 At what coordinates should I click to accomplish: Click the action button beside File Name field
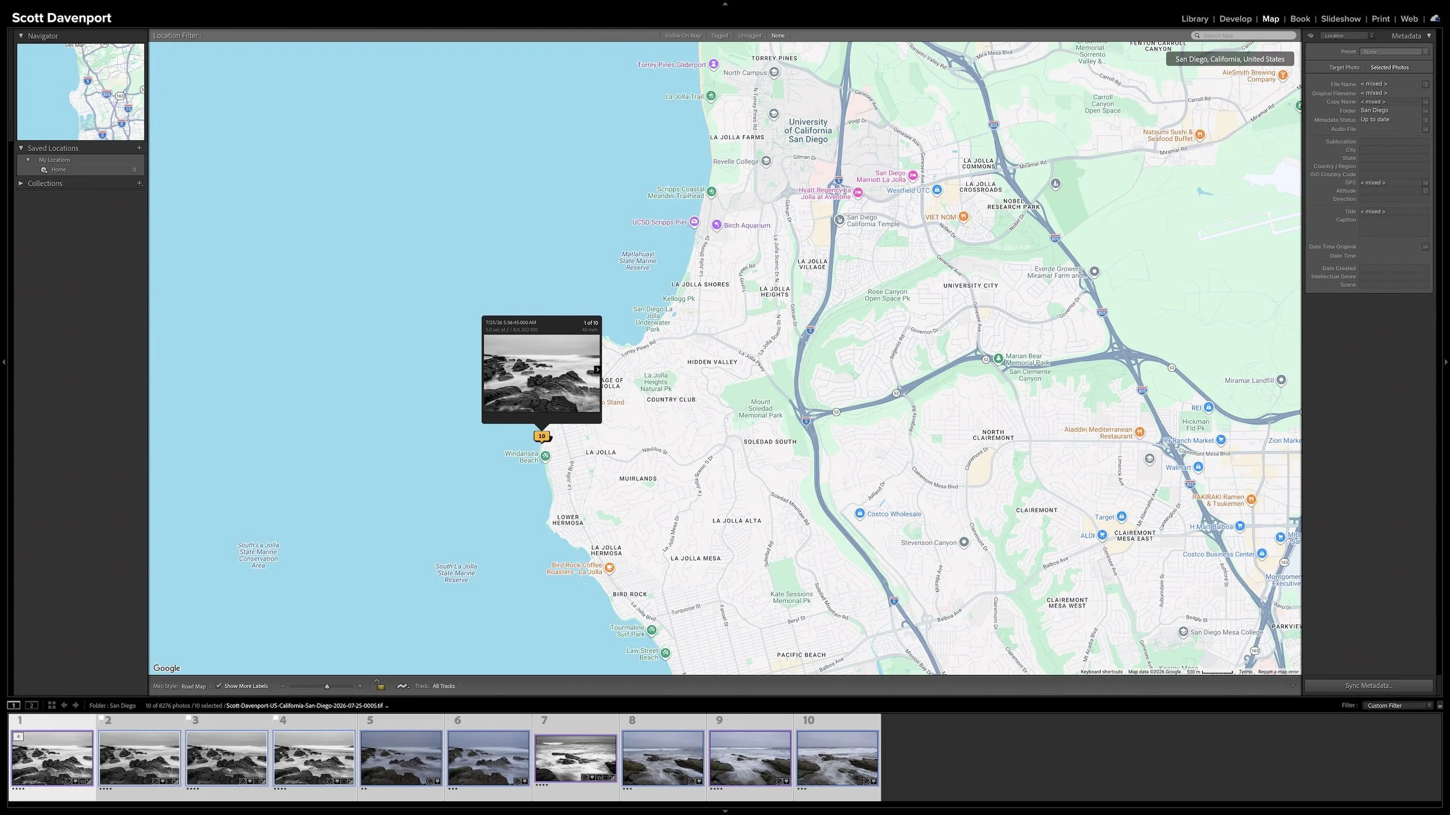[1426, 84]
